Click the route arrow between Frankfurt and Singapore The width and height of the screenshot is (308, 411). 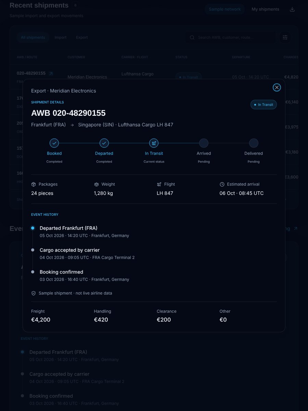pos(72,125)
